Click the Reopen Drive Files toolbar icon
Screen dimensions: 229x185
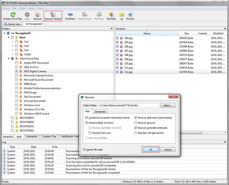13,15
